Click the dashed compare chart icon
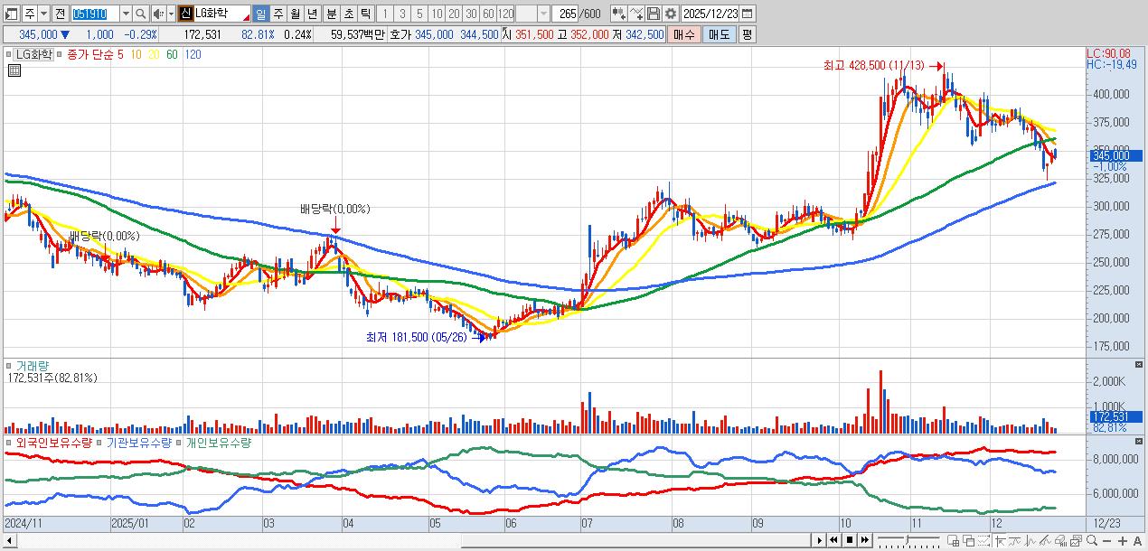 tap(983, 540)
